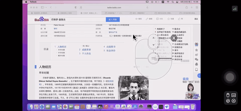
Task: Tap the round floating joystick button
Action: [x=230, y=77]
